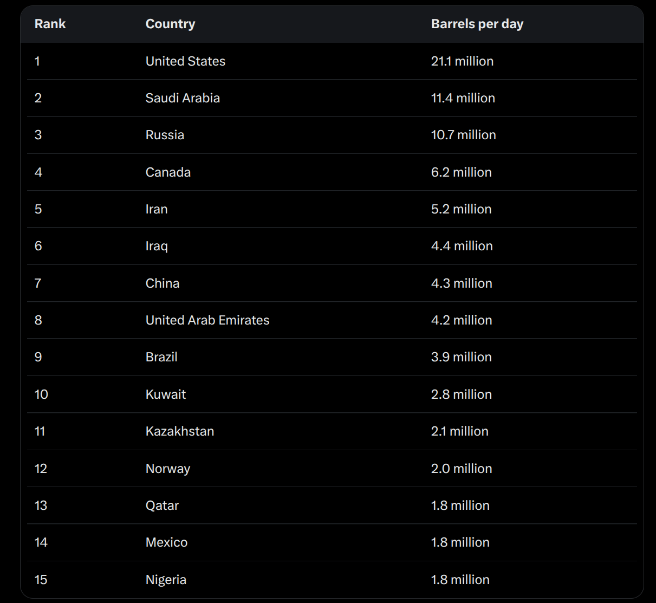Select the Mexico row entry
656x603 pixels.
click(166, 542)
